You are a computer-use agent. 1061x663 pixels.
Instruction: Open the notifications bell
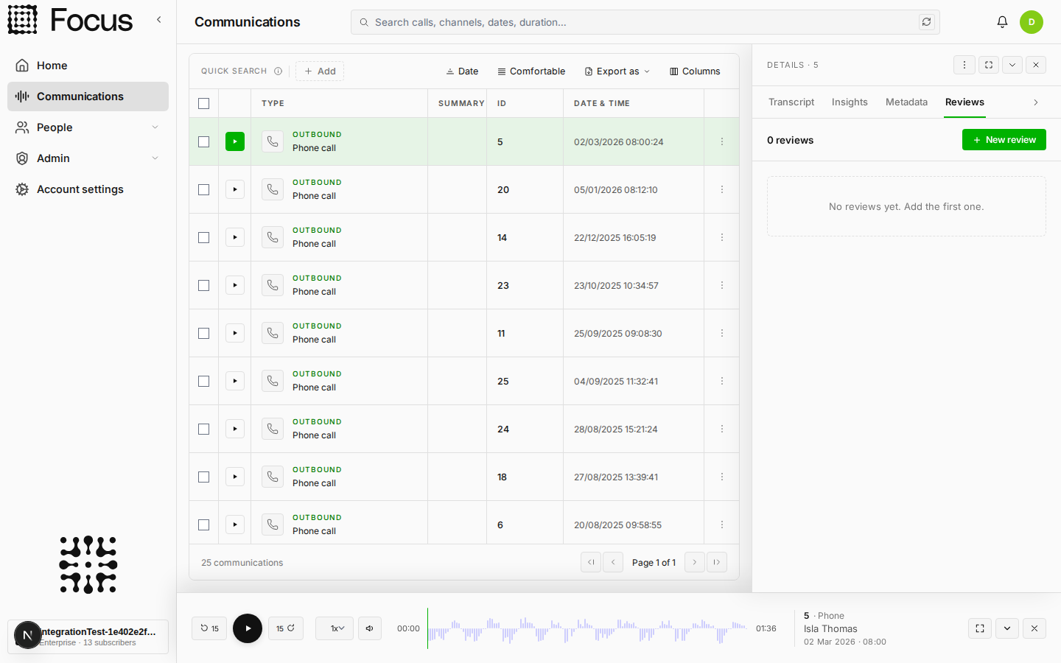(x=1002, y=22)
